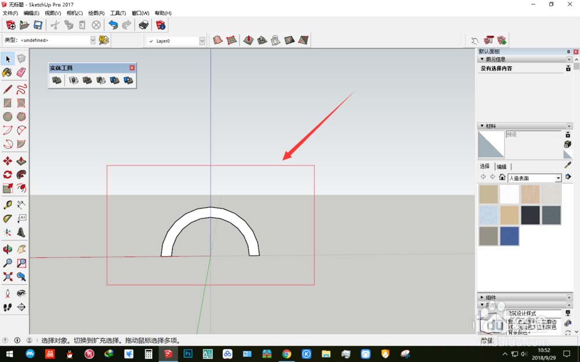Save the model with floppy icon
580x362 pixels.
tap(38, 25)
